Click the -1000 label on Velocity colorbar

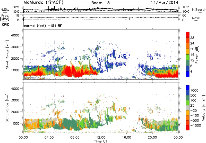(x=195, y=125)
